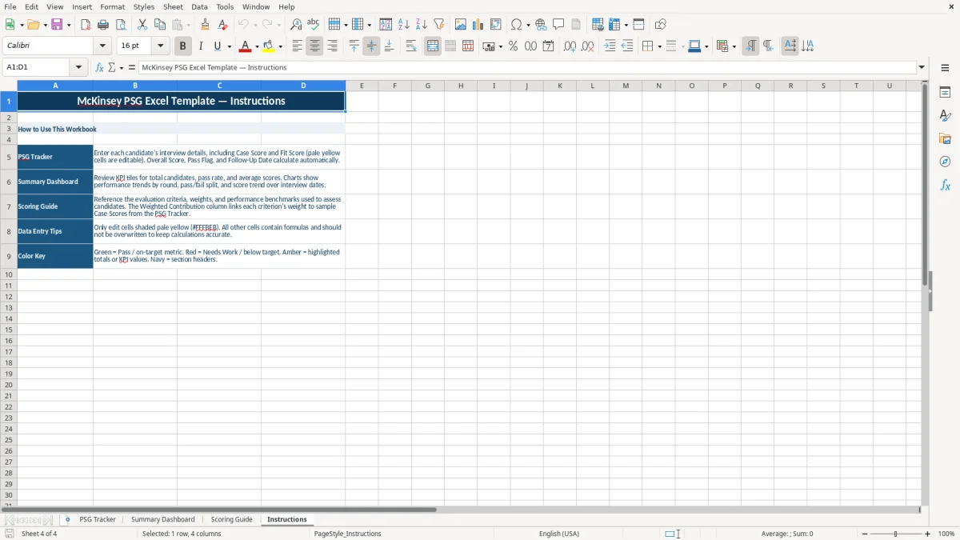Open Name Box dropdown arrow
Viewport: 960px width, 540px height.
[78, 67]
